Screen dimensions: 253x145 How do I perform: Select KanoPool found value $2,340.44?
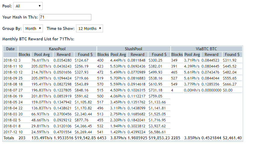coord(83,114)
